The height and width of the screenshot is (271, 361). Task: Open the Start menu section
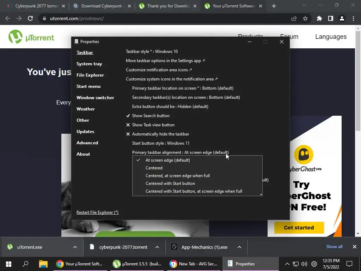point(88,86)
